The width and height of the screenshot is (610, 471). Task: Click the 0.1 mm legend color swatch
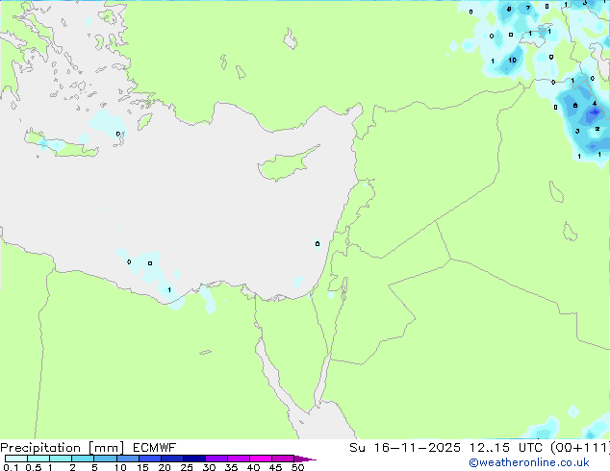[16, 459]
